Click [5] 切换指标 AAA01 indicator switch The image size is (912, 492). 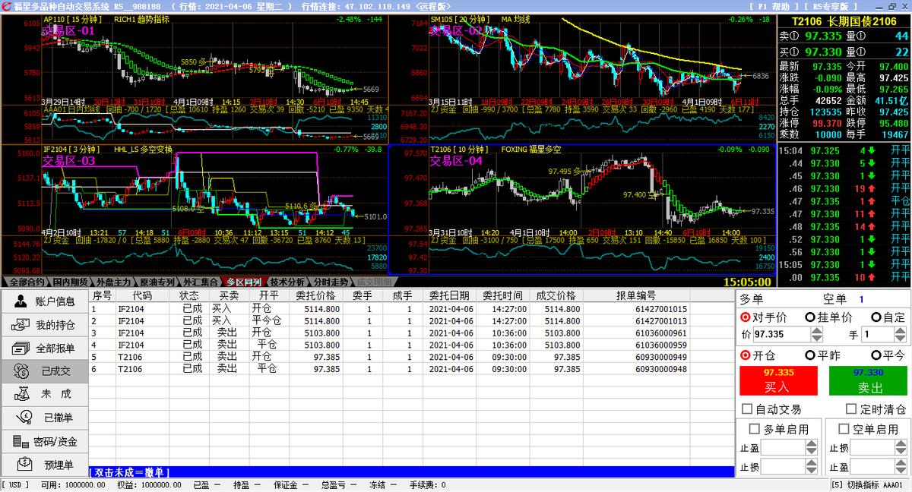pyautogui.click(x=866, y=484)
